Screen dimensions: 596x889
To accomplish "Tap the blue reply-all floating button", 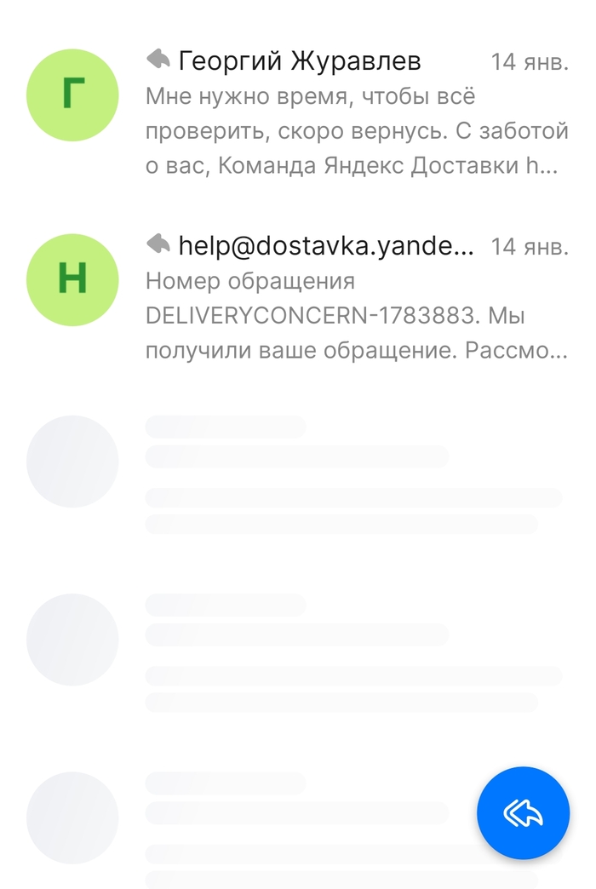I will [x=523, y=813].
